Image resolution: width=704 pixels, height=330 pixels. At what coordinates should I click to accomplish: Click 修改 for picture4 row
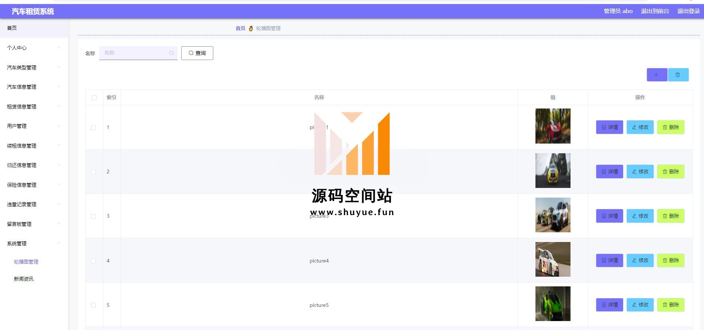point(640,260)
